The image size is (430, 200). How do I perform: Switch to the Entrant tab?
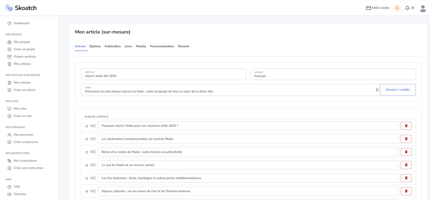[80, 46]
